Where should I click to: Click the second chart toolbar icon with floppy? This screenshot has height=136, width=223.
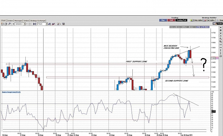[x=6, y=24]
